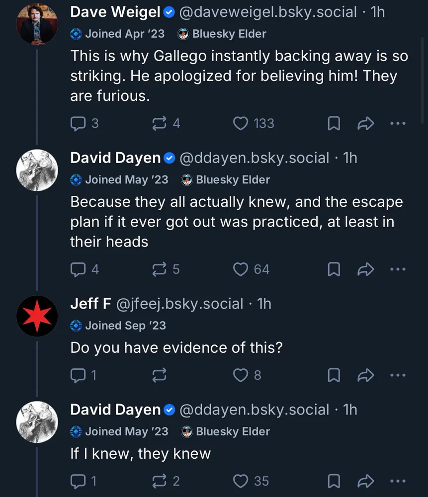Bookmark Dave Weigel's post
428x497 pixels.
(x=334, y=124)
